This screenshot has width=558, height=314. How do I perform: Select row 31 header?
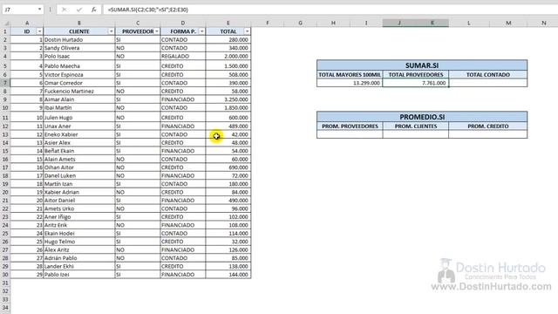pos(5,283)
